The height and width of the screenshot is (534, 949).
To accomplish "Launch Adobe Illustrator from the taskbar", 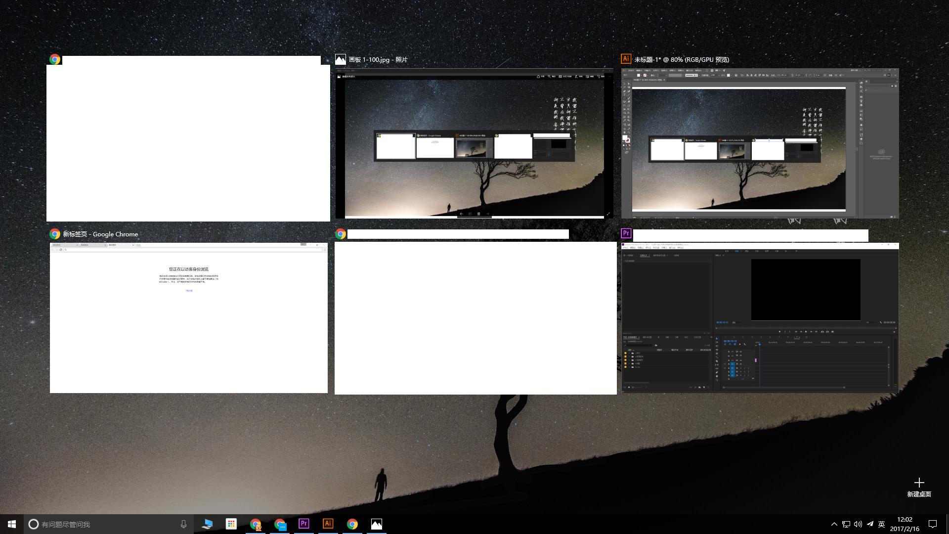I will 328,524.
